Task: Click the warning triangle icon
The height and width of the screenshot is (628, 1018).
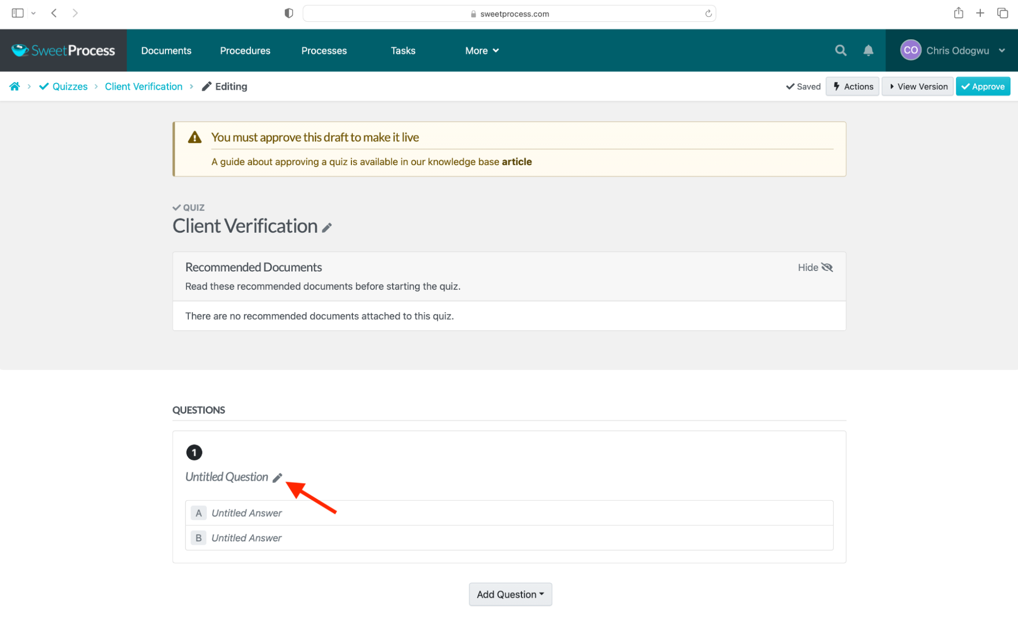Action: (x=195, y=138)
